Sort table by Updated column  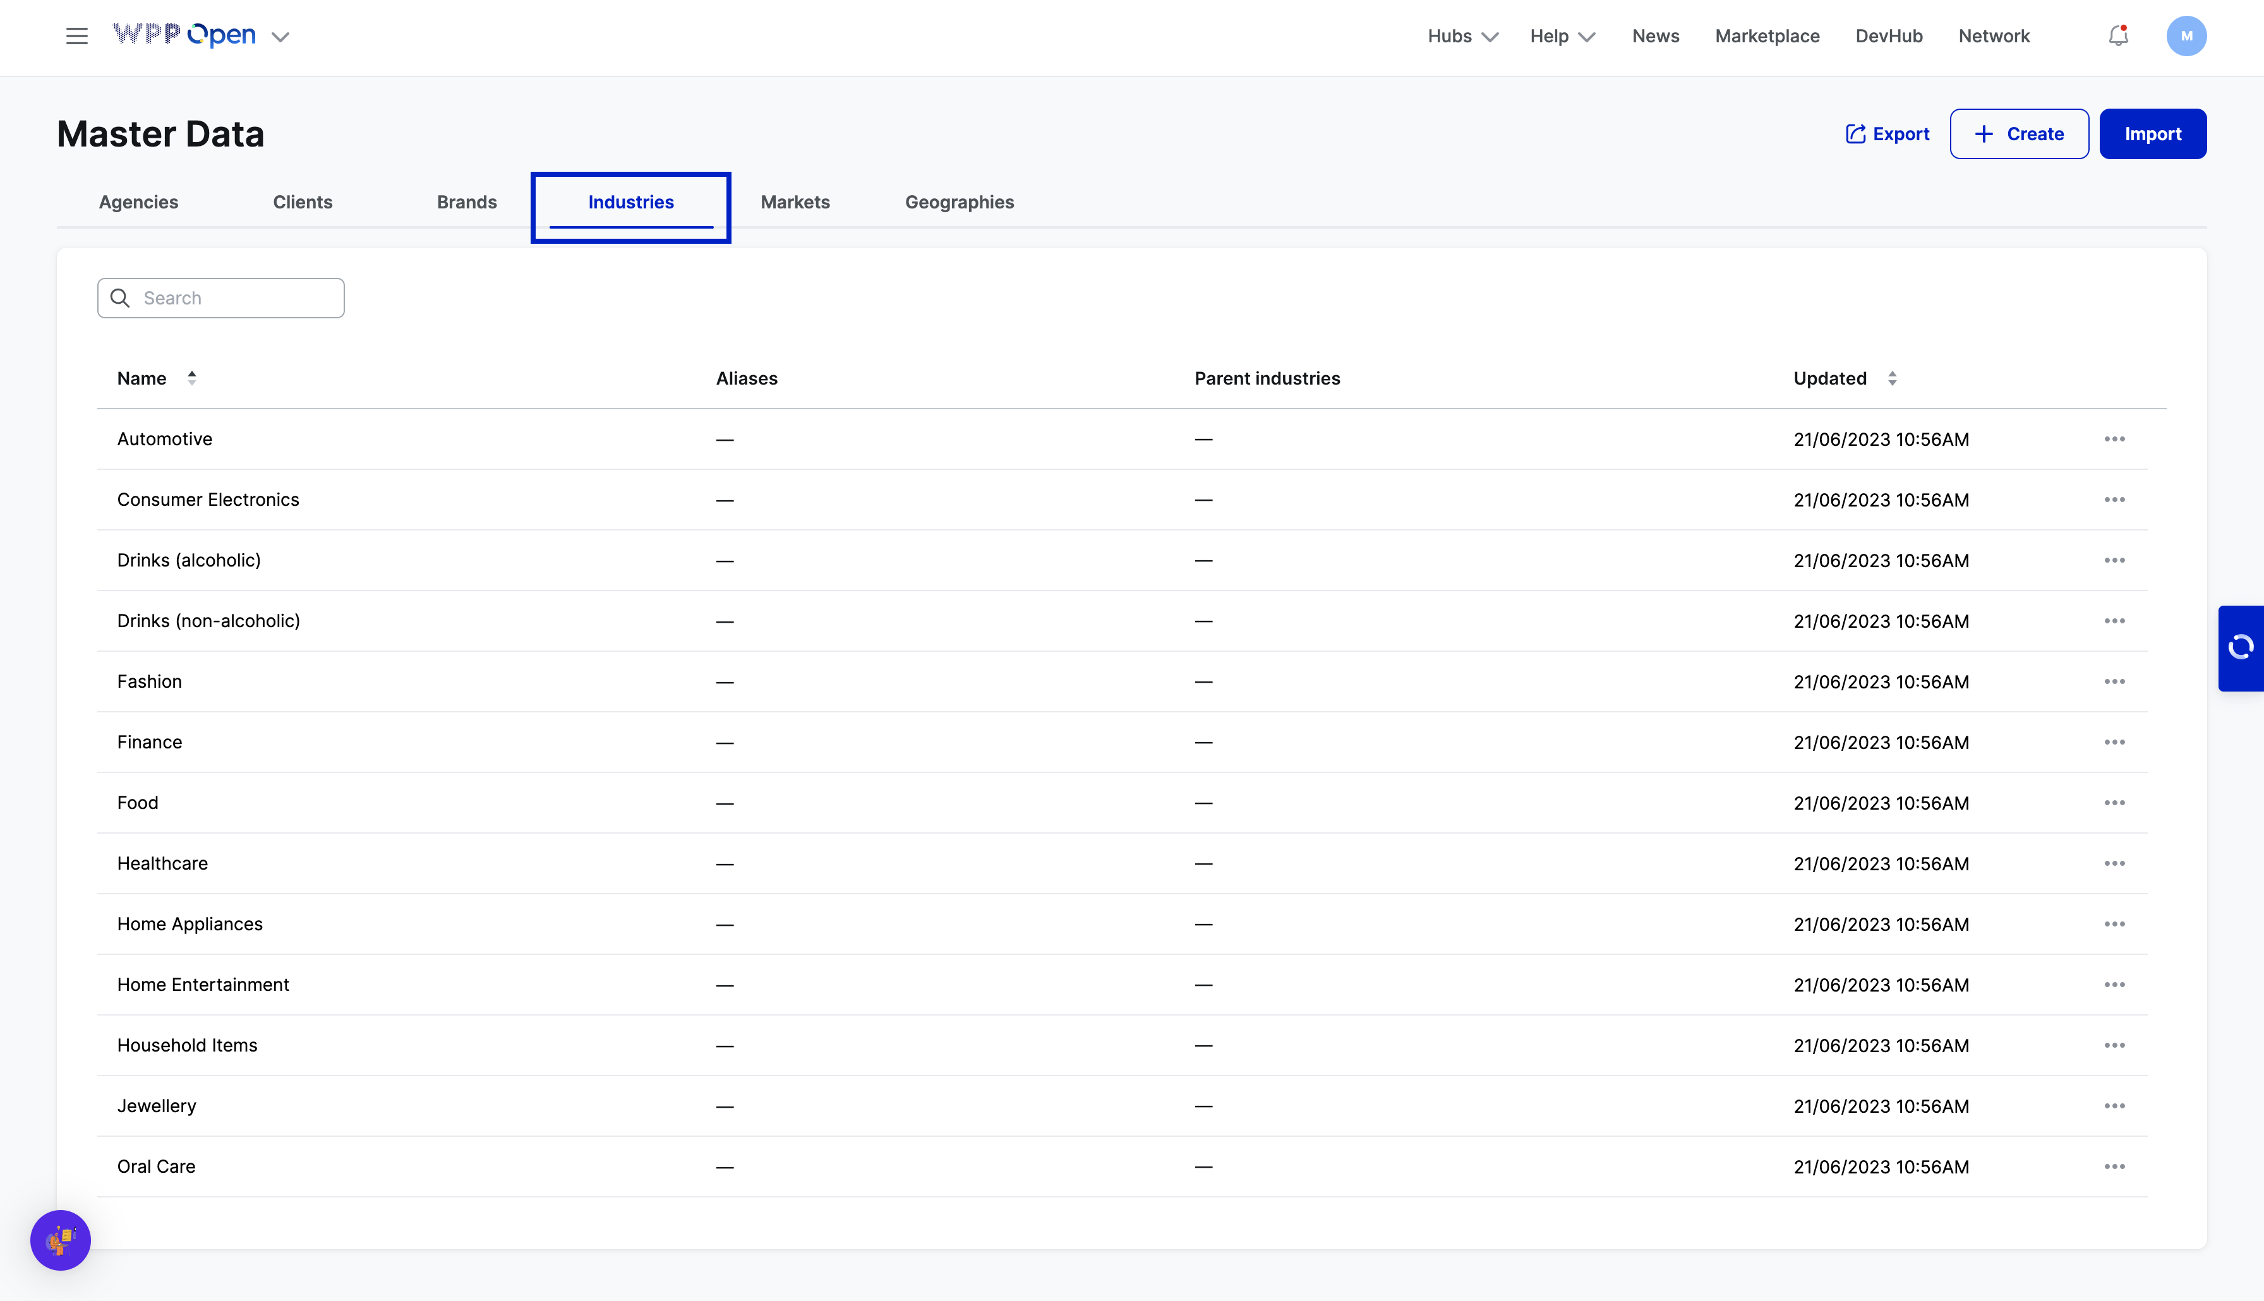pyautogui.click(x=1891, y=378)
